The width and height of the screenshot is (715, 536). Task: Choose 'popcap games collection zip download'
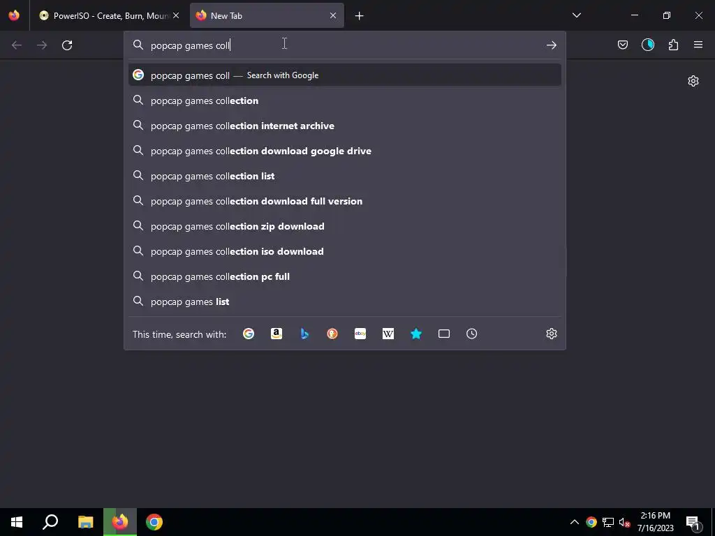(345, 226)
